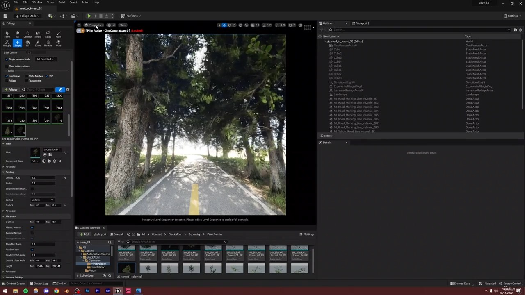
Task: Click the Density / 1Kuu value field
Action: [x=43, y=178]
